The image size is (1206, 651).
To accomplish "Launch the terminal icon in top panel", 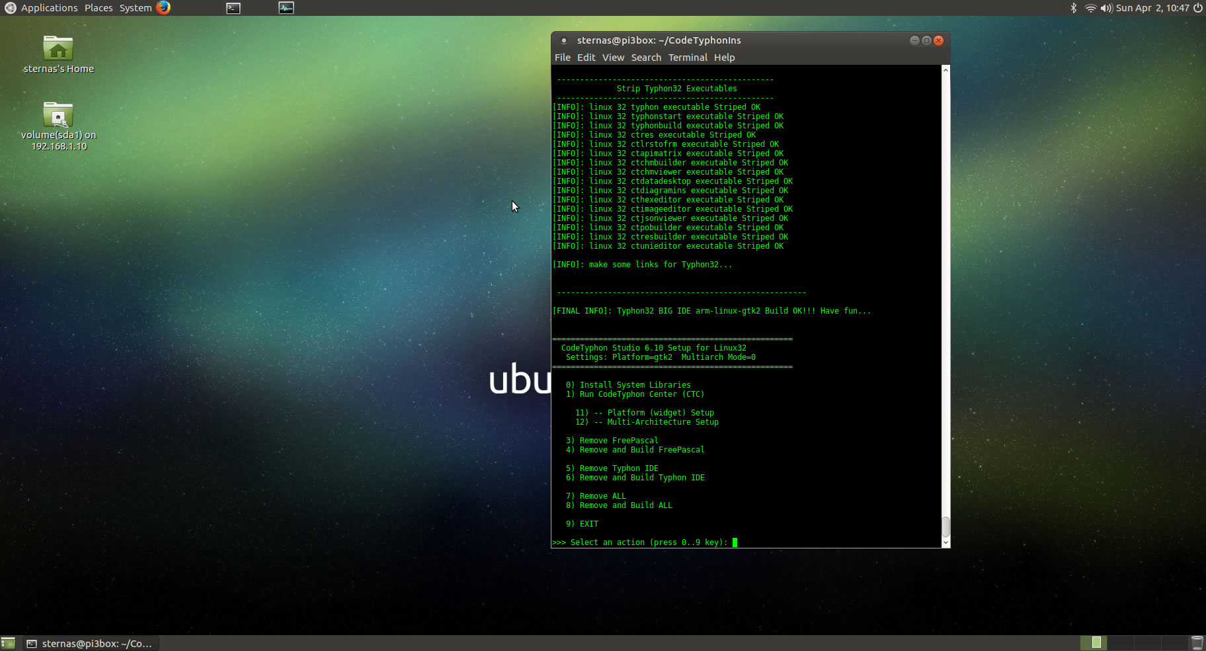I will click(233, 8).
